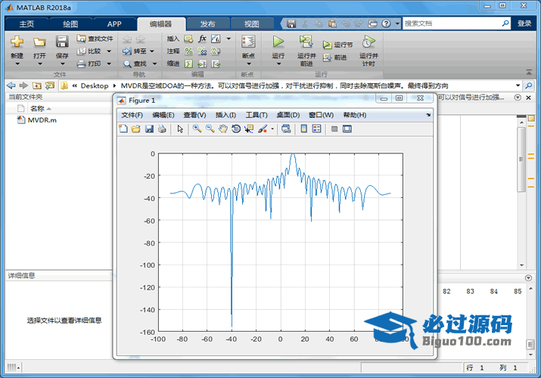Click the New (新建) file icon

click(17, 42)
